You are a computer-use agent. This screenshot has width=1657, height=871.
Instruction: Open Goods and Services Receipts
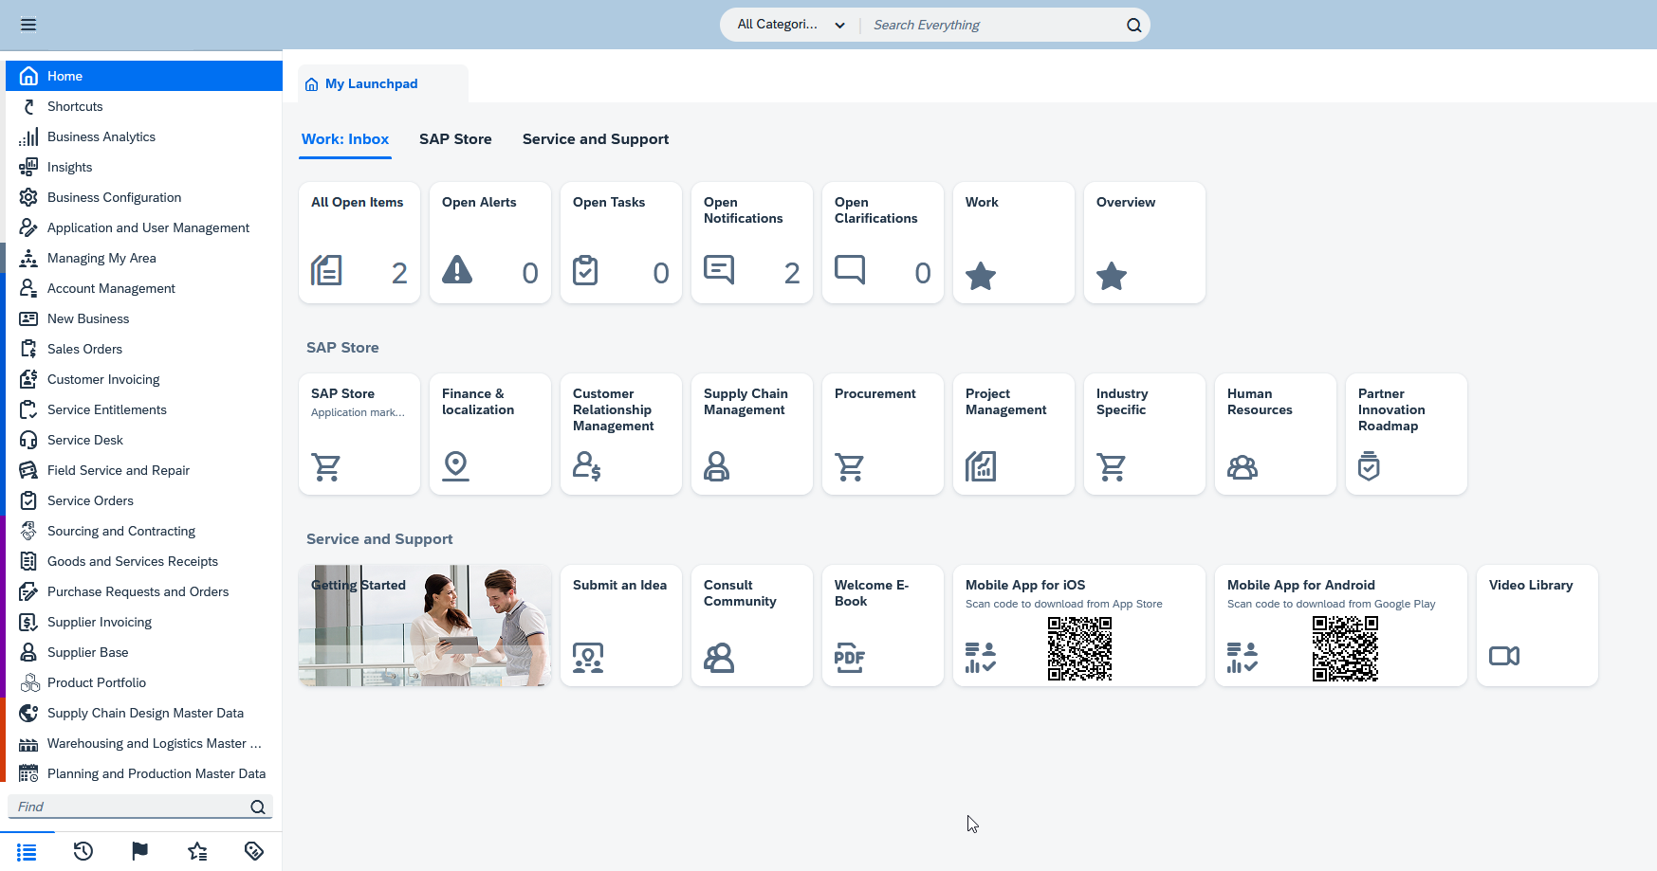pos(144,561)
